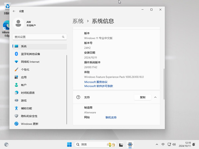The width and height of the screenshot is (199, 149).
Task: Open the network tray icon
Action: 169,144
